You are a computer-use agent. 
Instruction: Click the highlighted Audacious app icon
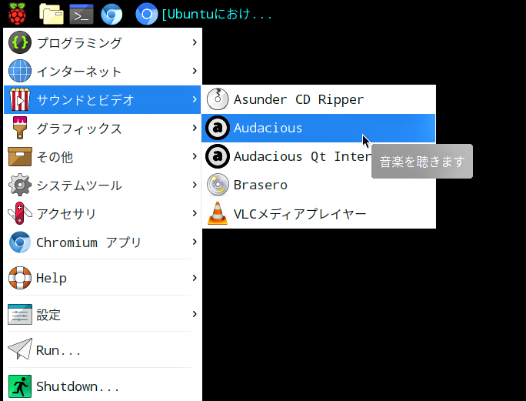218,128
